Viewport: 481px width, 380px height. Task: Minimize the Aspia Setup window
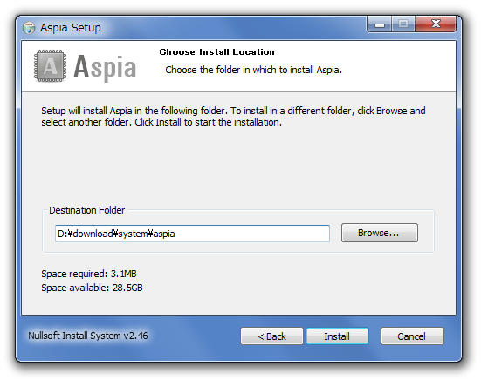tap(380, 24)
